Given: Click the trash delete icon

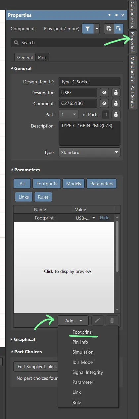Looking at the screenshot, I should point(112,320).
